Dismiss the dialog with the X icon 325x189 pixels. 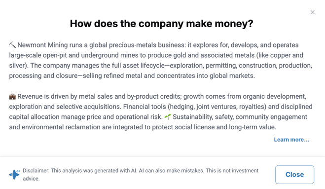pos(312,12)
